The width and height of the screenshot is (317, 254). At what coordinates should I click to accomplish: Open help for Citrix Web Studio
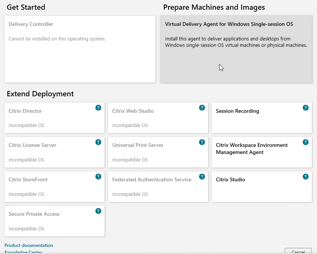point(202,108)
